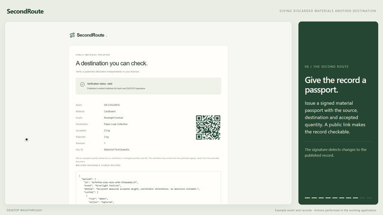Click the 'A destination you can check.' heading
The image size is (383, 215).
[x=112, y=63]
